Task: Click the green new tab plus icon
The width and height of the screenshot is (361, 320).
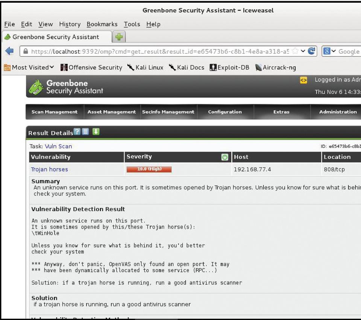Action: click(x=119, y=37)
